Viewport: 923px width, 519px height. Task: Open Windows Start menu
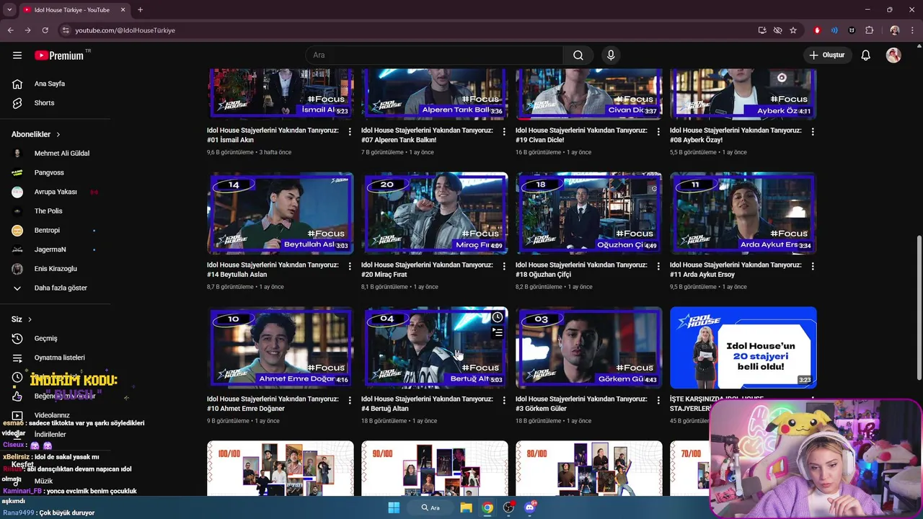pos(394,507)
